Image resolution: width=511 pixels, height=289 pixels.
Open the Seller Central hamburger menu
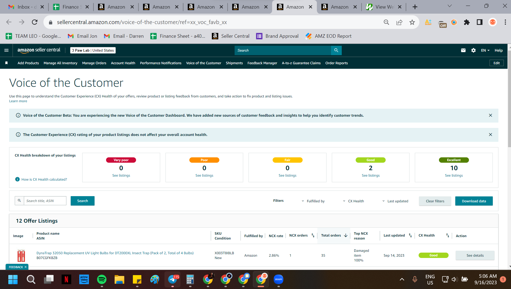coord(6,50)
